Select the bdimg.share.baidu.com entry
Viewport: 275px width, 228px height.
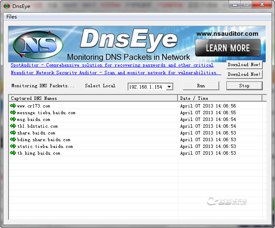(x=44, y=139)
